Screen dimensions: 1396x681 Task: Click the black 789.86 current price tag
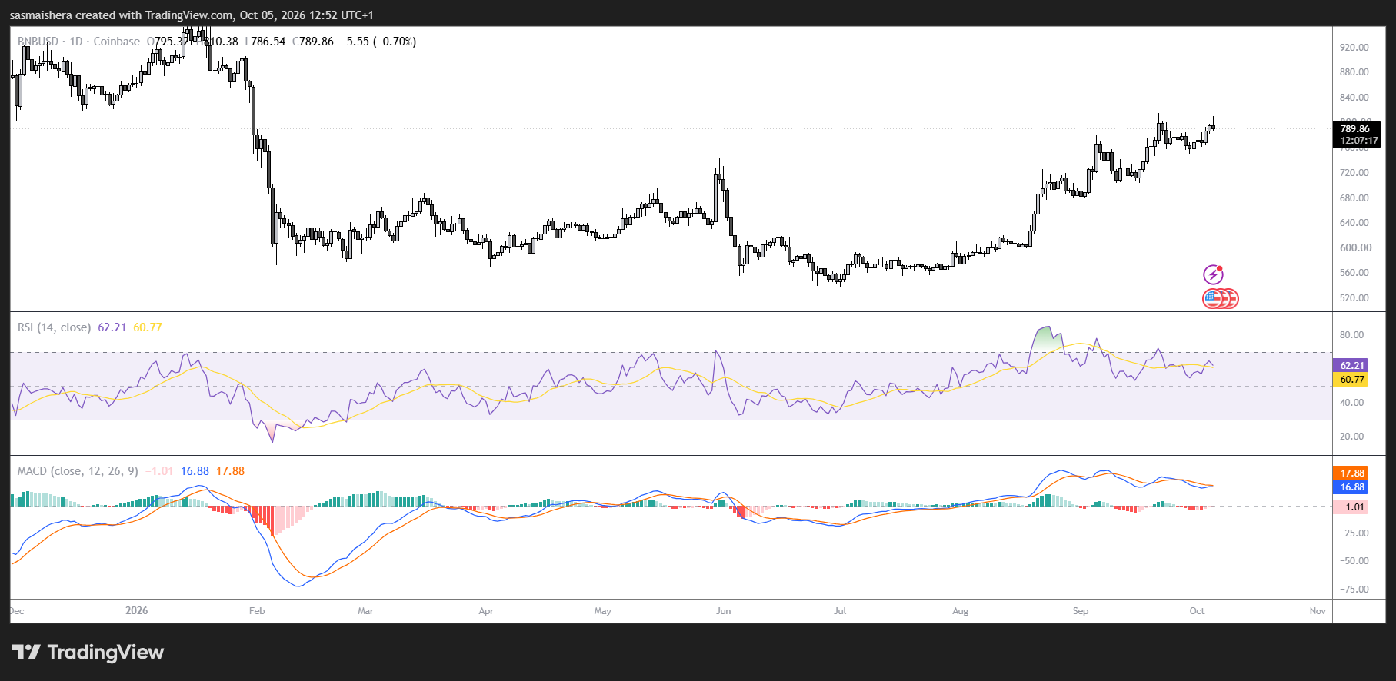pos(1357,135)
